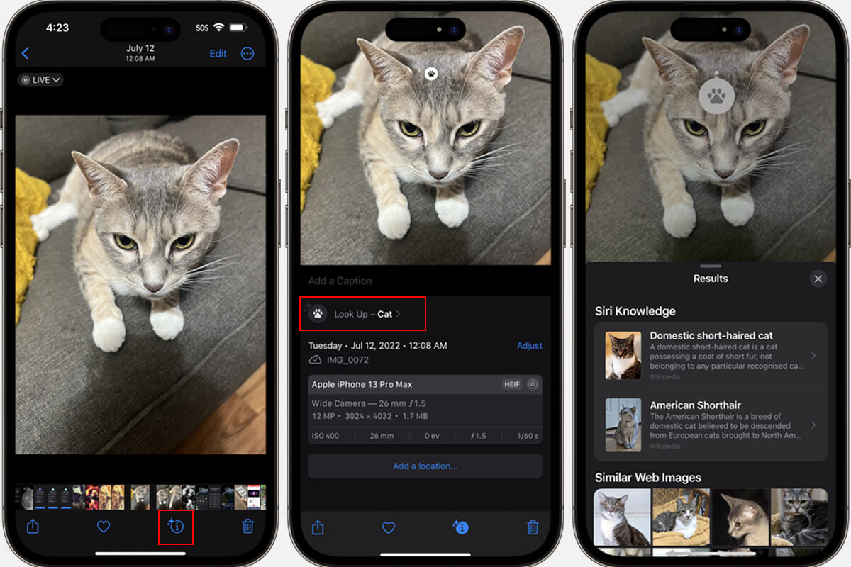
Task: Open American Shorthair result
Action: [x=710, y=425]
